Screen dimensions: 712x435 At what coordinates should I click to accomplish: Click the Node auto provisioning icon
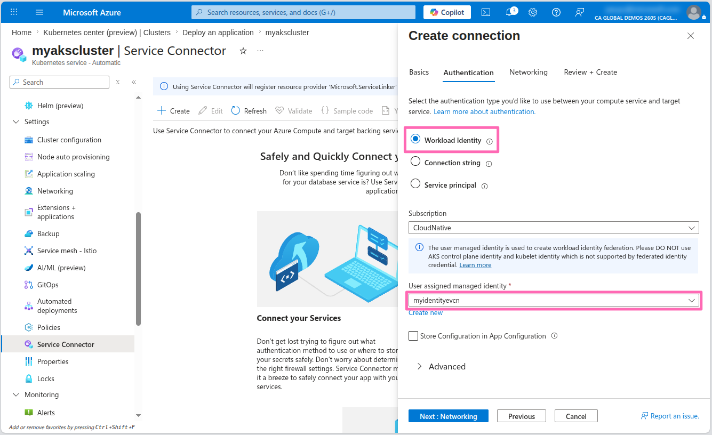29,157
